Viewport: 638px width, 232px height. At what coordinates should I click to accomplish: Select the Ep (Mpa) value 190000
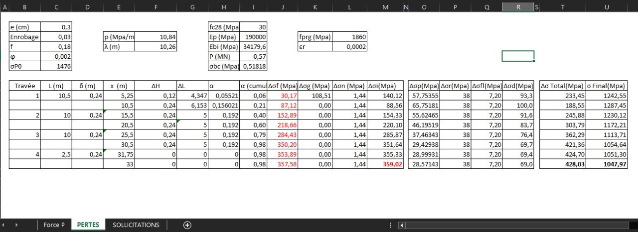[x=254, y=37]
